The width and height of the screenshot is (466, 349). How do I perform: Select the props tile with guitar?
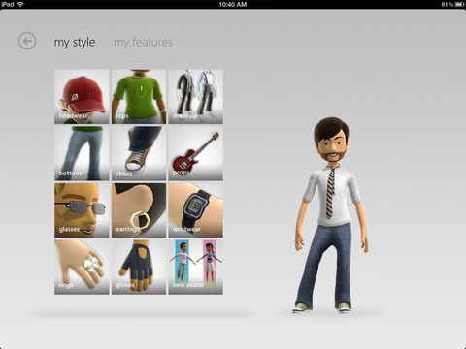[195, 153]
